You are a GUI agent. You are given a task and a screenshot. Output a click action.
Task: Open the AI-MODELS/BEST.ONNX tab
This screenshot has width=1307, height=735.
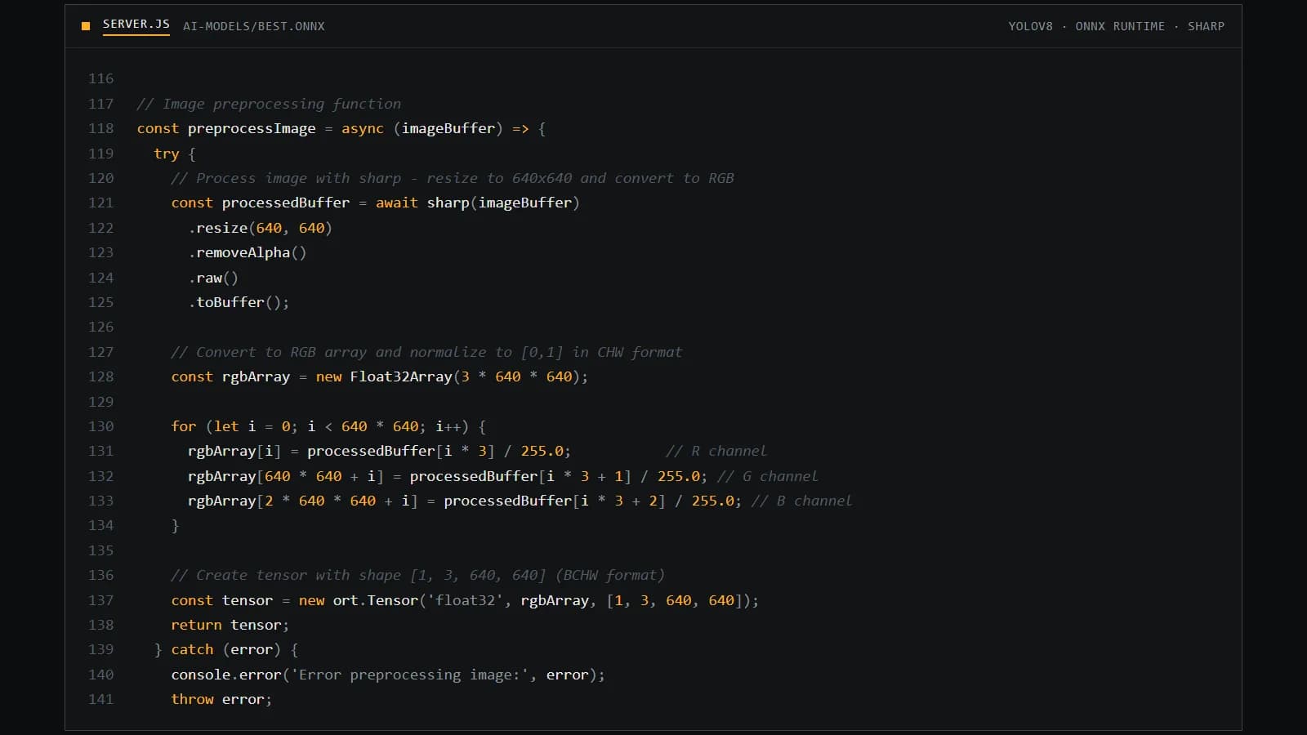253,26
